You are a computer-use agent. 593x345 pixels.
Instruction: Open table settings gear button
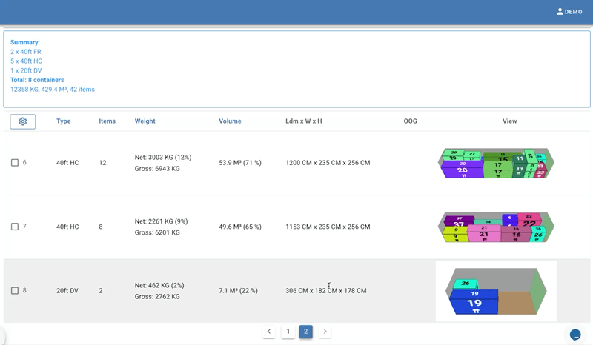[23, 121]
